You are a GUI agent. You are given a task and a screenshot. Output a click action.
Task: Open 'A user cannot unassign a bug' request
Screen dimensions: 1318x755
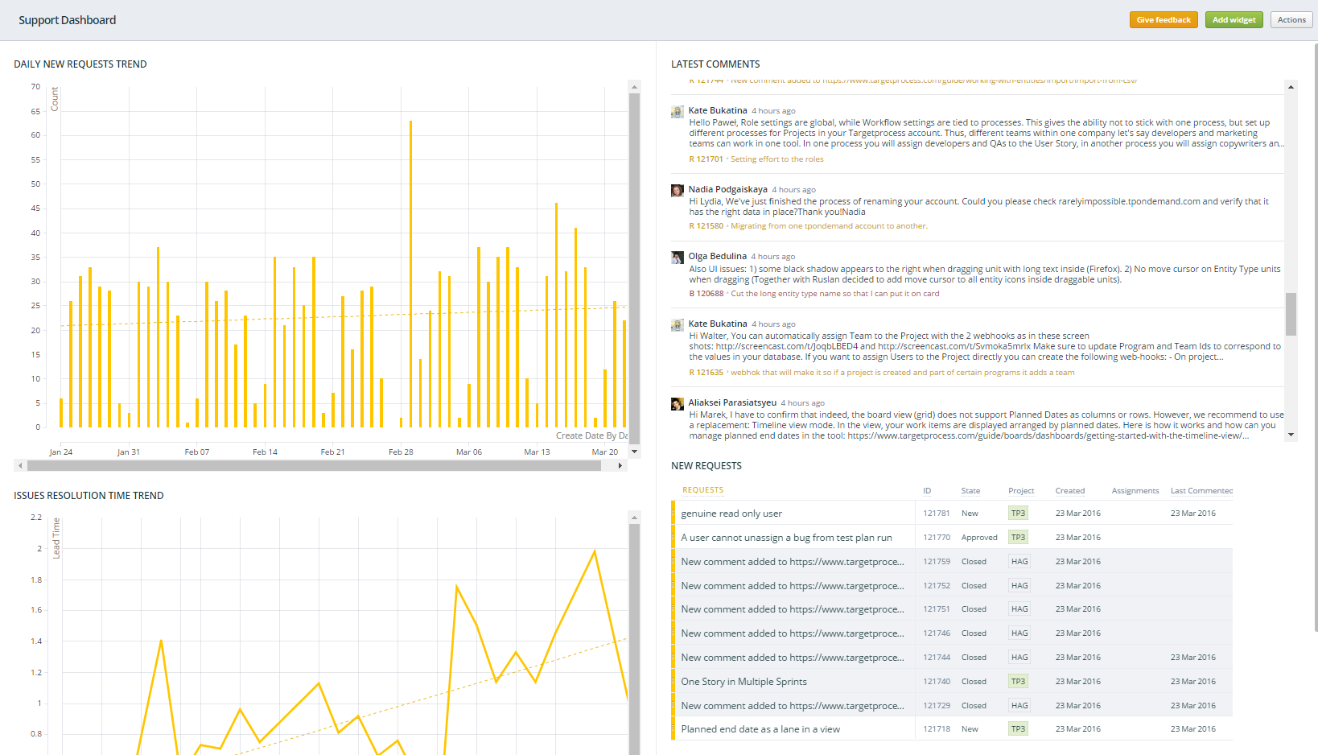[x=786, y=538]
